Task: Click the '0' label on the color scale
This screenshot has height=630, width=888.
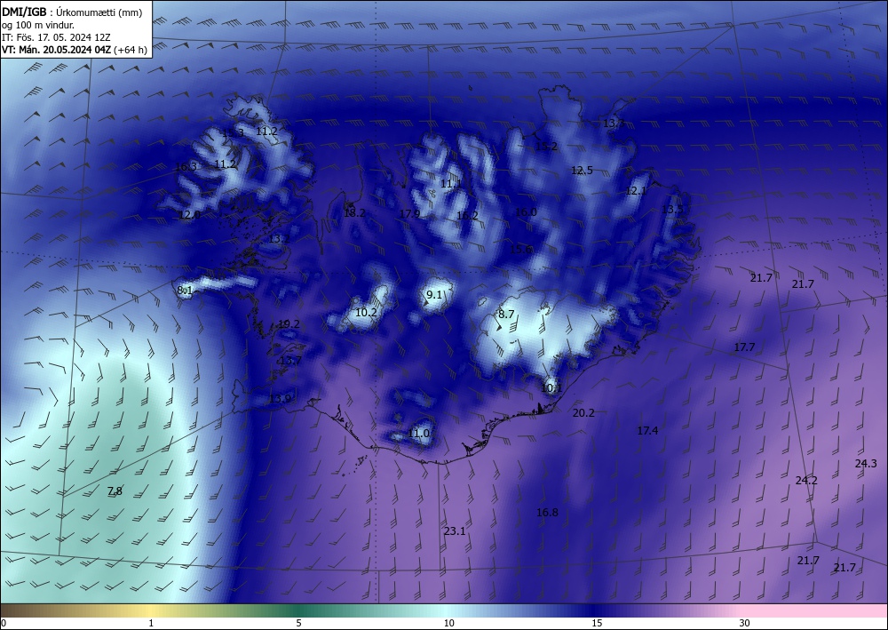Action: click(4, 624)
